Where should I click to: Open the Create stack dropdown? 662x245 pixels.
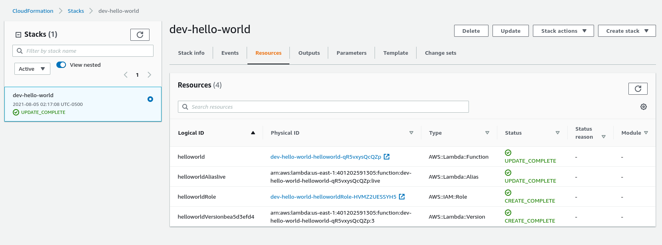(626, 31)
